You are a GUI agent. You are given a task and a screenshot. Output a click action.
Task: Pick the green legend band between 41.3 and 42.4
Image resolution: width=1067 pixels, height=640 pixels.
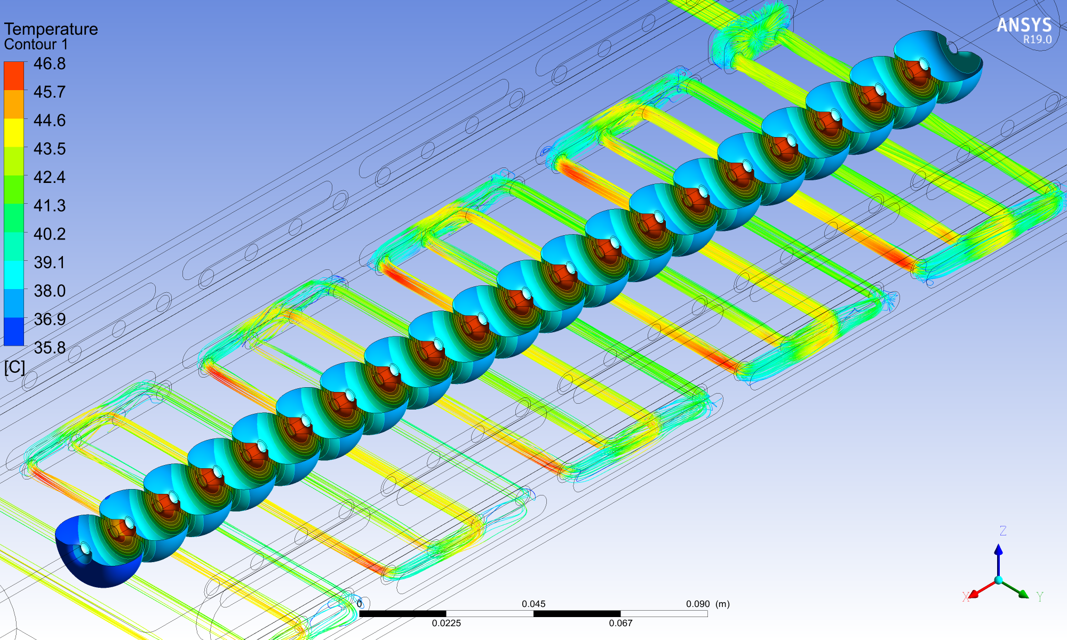pyautogui.click(x=14, y=189)
